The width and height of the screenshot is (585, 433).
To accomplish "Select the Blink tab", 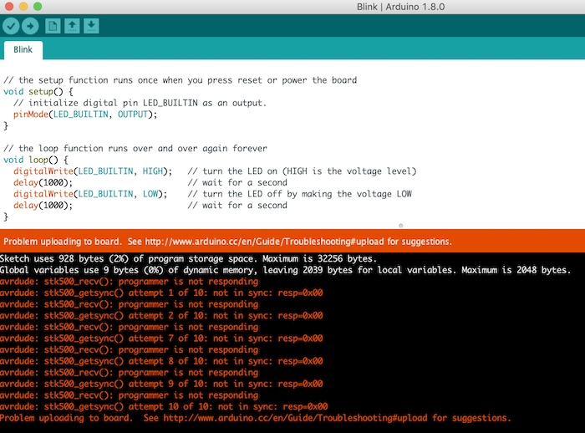I will pyautogui.click(x=23, y=50).
